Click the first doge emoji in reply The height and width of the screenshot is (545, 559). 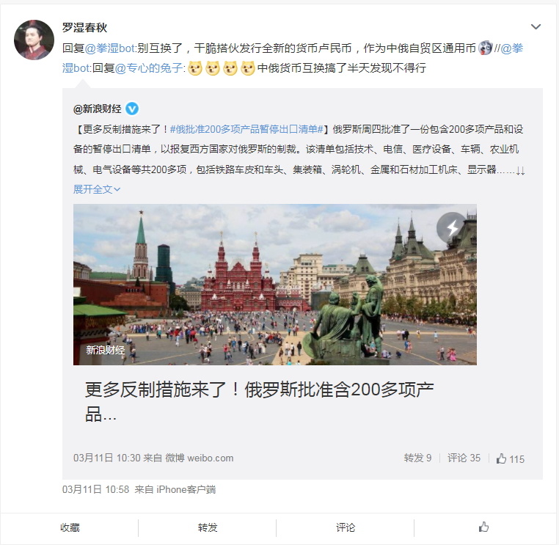195,68
